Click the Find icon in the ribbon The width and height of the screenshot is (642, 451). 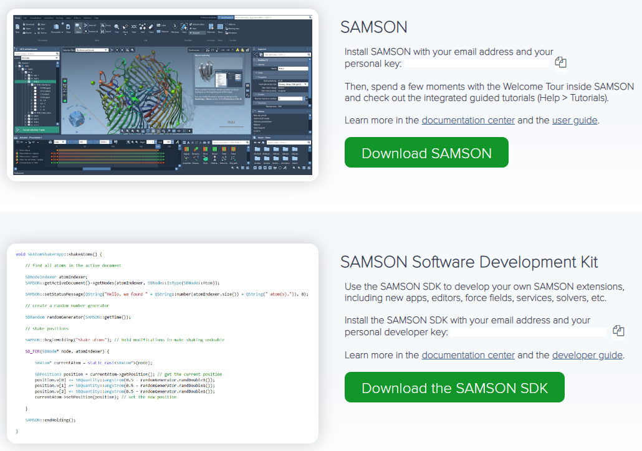coord(117,27)
